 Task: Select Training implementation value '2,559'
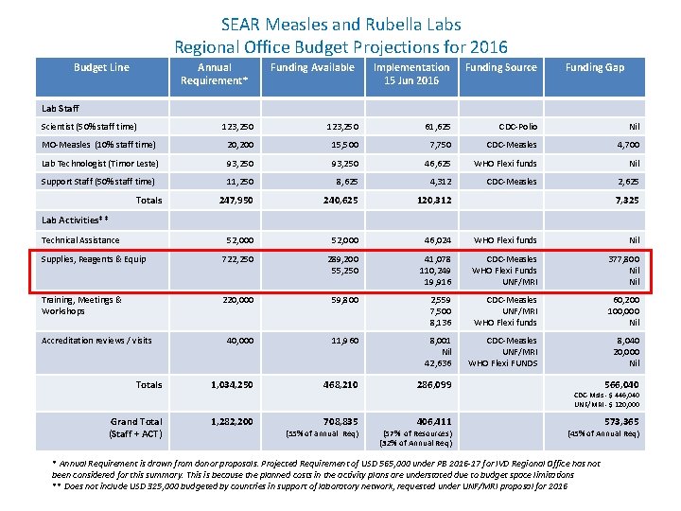click(x=441, y=300)
